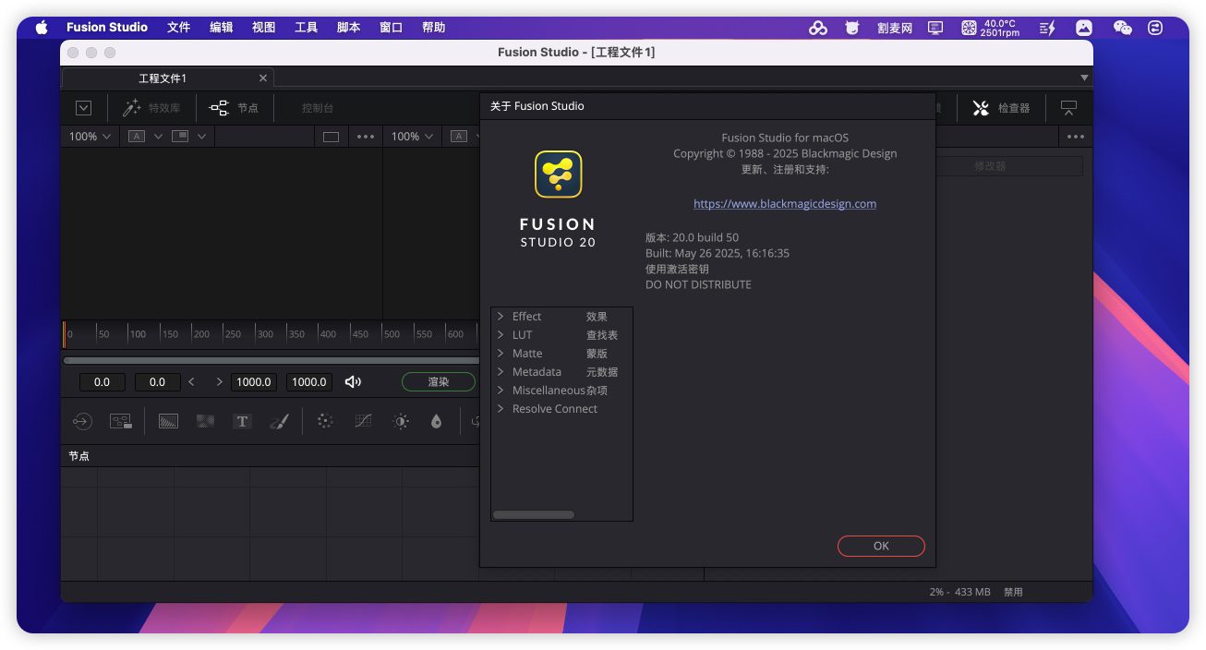Click the Blur droplet tool icon
Screen dimensions: 1206x650
[436, 421]
